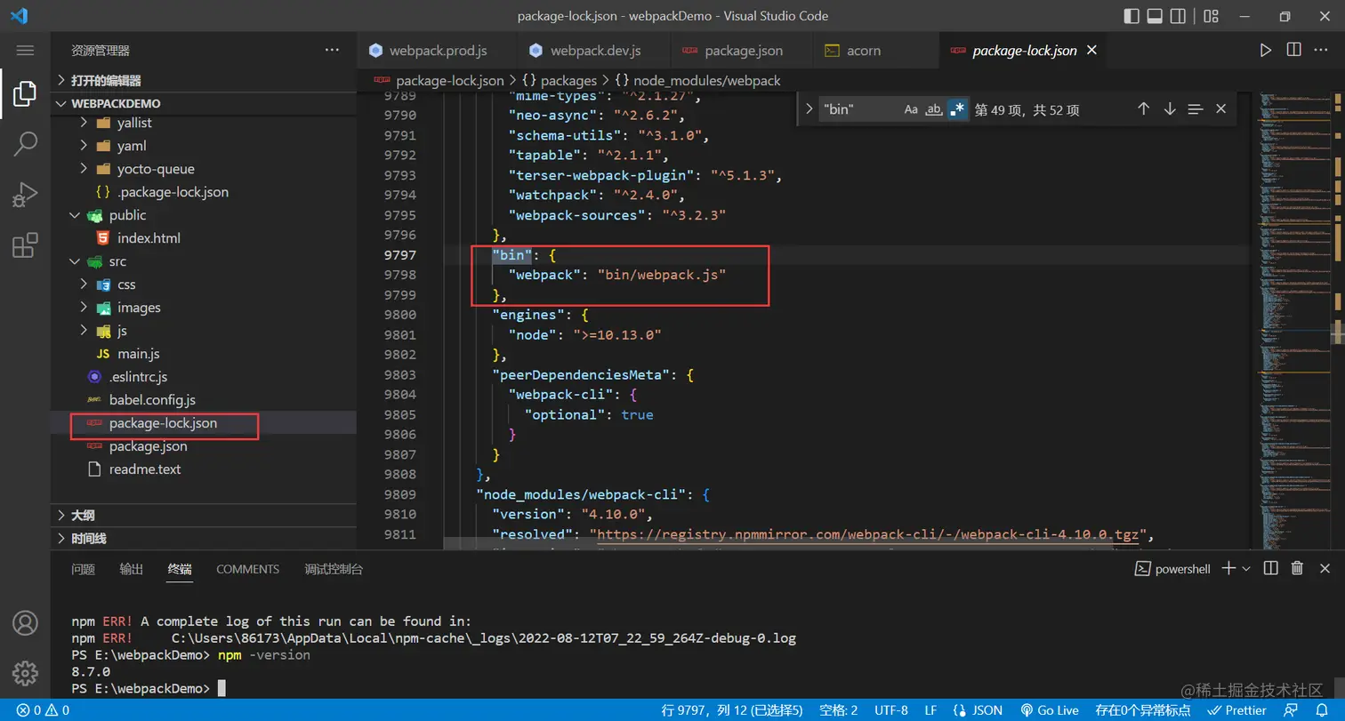Open the COMMENTS panel tab
This screenshot has height=721, width=1345.
[247, 569]
